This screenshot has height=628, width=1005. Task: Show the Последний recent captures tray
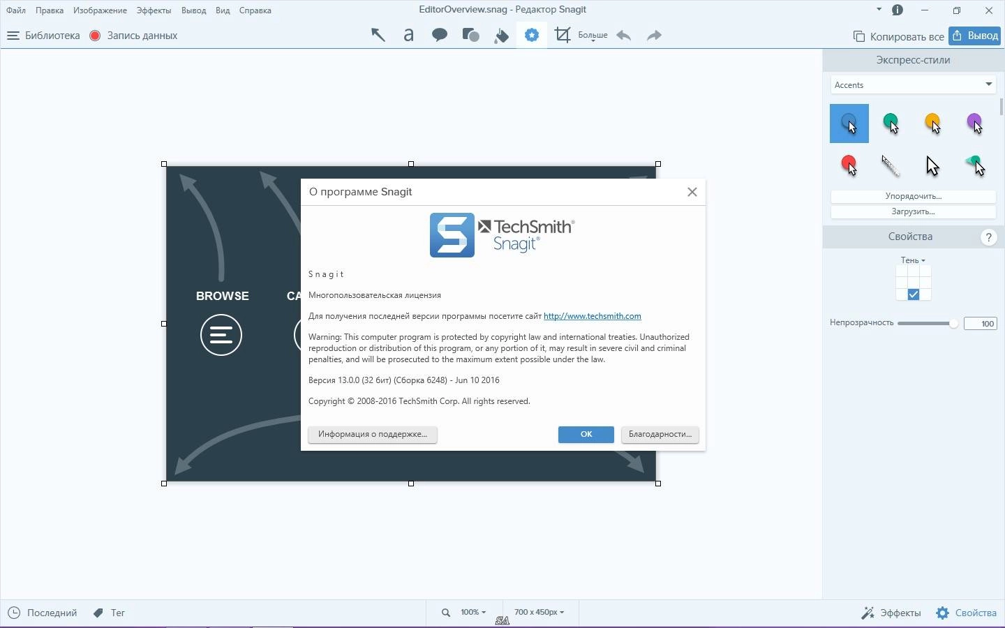tap(42, 613)
